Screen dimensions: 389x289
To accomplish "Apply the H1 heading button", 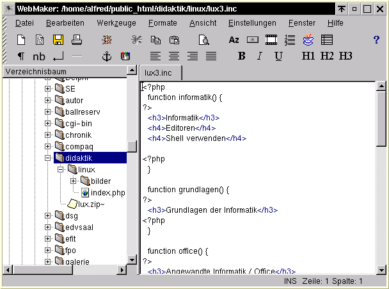I will 308,56.
